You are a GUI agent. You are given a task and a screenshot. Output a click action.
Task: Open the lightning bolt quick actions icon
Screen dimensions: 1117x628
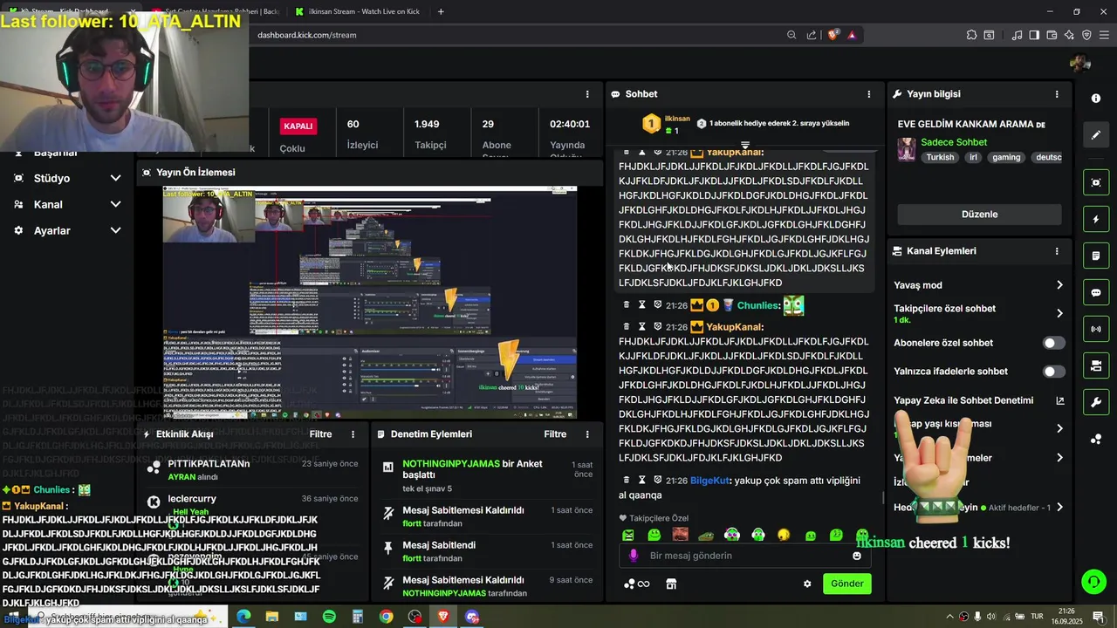[1096, 219]
